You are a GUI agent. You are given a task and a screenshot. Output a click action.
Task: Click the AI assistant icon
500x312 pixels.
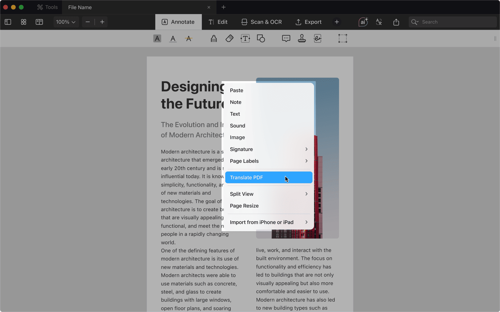[363, 22]
